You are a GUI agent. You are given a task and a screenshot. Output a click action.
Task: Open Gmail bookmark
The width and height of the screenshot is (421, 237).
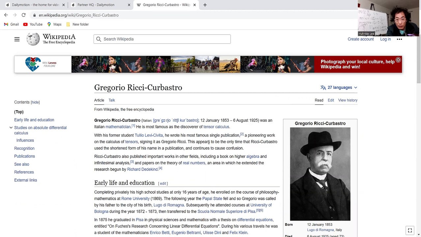(x=12, y=24)
